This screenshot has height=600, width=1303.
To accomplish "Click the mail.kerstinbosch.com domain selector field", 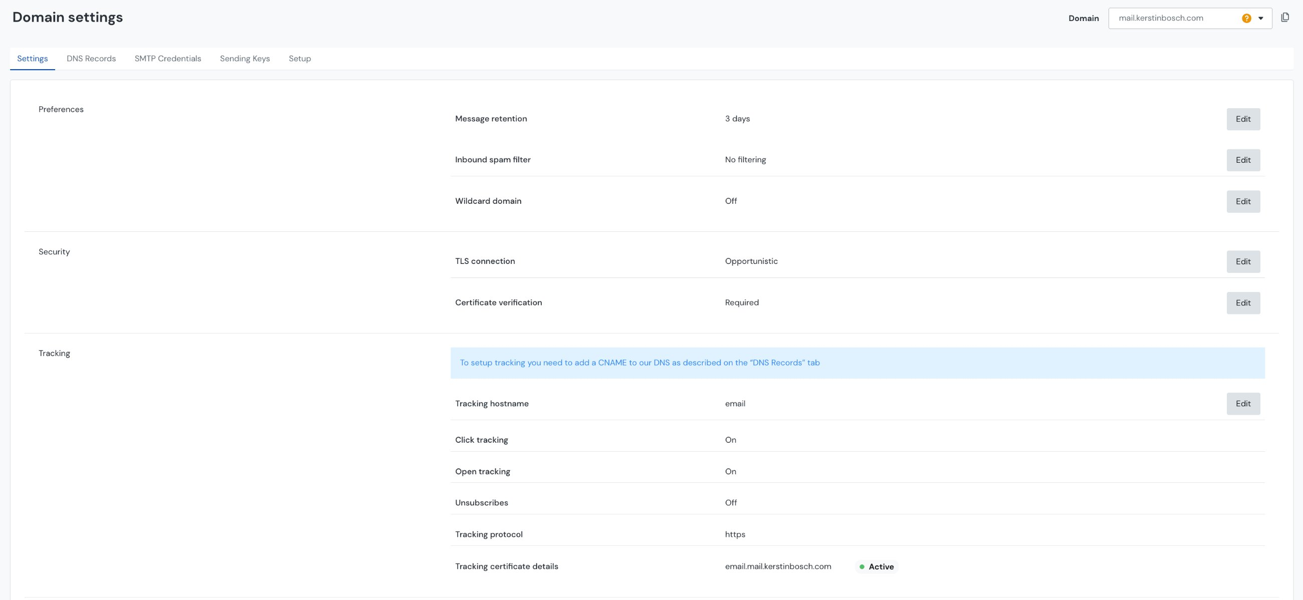I will (x=1190, y=18).
